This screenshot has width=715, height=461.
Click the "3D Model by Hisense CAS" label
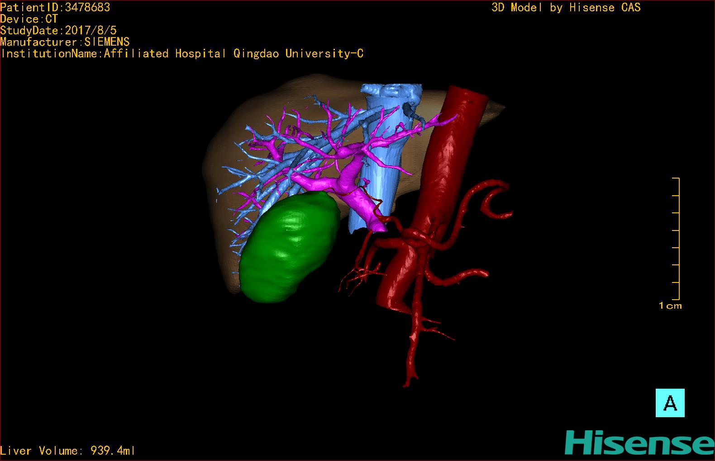point(566,8)
